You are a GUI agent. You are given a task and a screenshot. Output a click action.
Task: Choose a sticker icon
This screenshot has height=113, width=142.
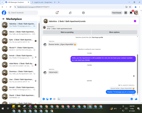[x=51, y=99]
